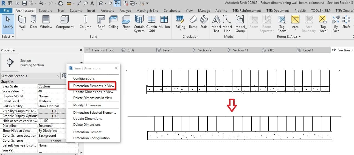Viewport: 354px width, 155px height.
Task: Click the Scale Value field showing 40
Action: (x=52, y=91)
